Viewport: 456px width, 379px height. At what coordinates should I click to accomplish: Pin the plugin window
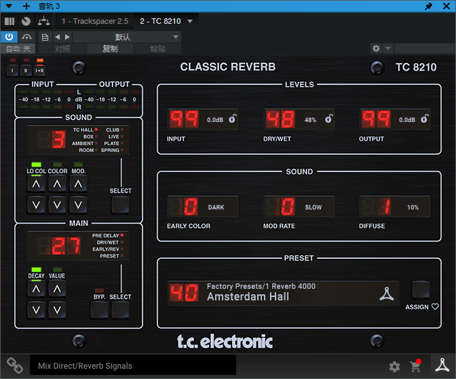(x=428, y=6)
